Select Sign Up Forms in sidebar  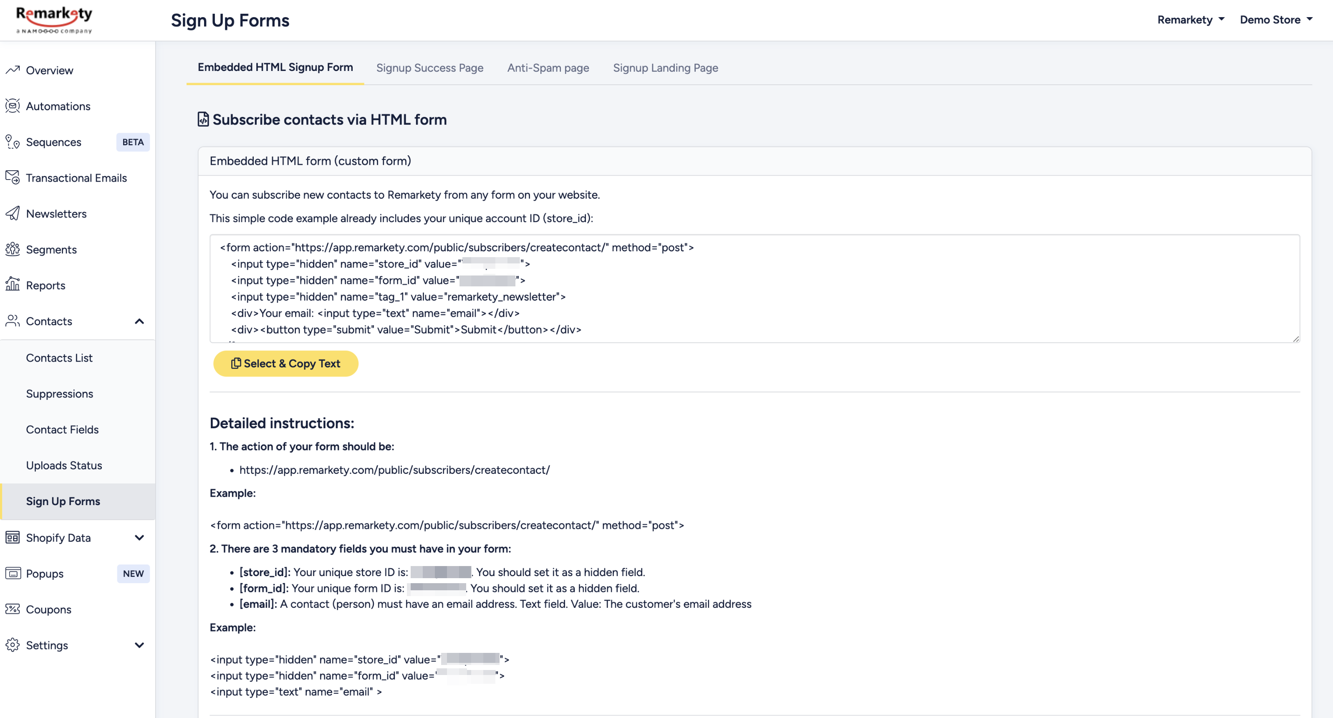(78, 501)
